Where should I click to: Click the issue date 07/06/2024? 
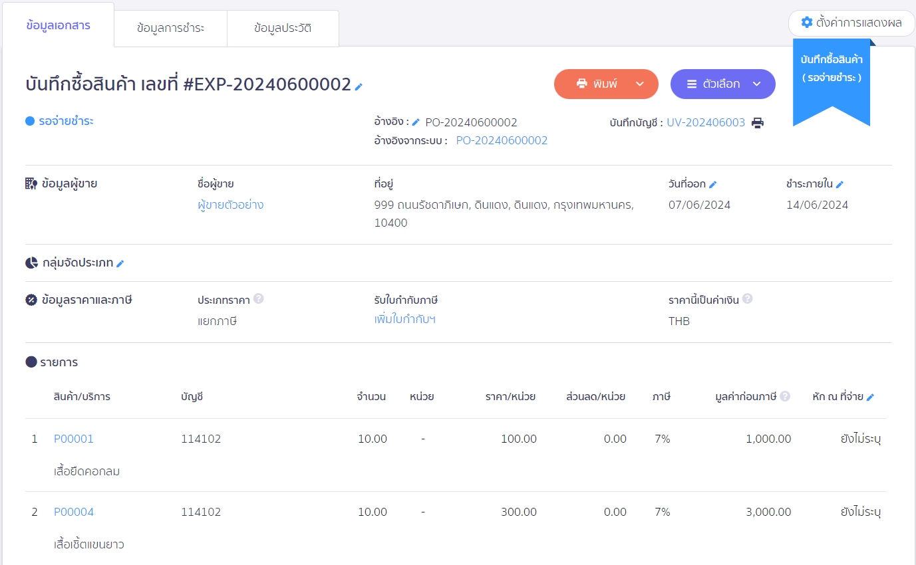pyautogui.click(x=699, y=205)
